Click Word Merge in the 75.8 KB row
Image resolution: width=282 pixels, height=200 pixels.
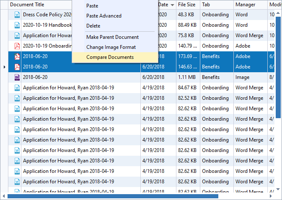click(249, 35)
